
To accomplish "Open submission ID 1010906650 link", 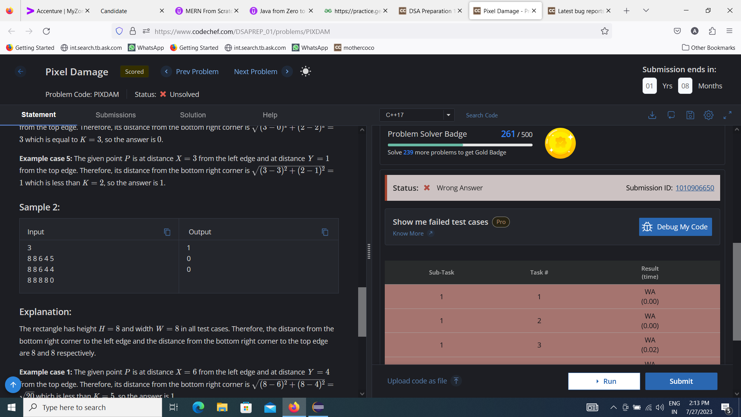I will [x=694, y=188].
